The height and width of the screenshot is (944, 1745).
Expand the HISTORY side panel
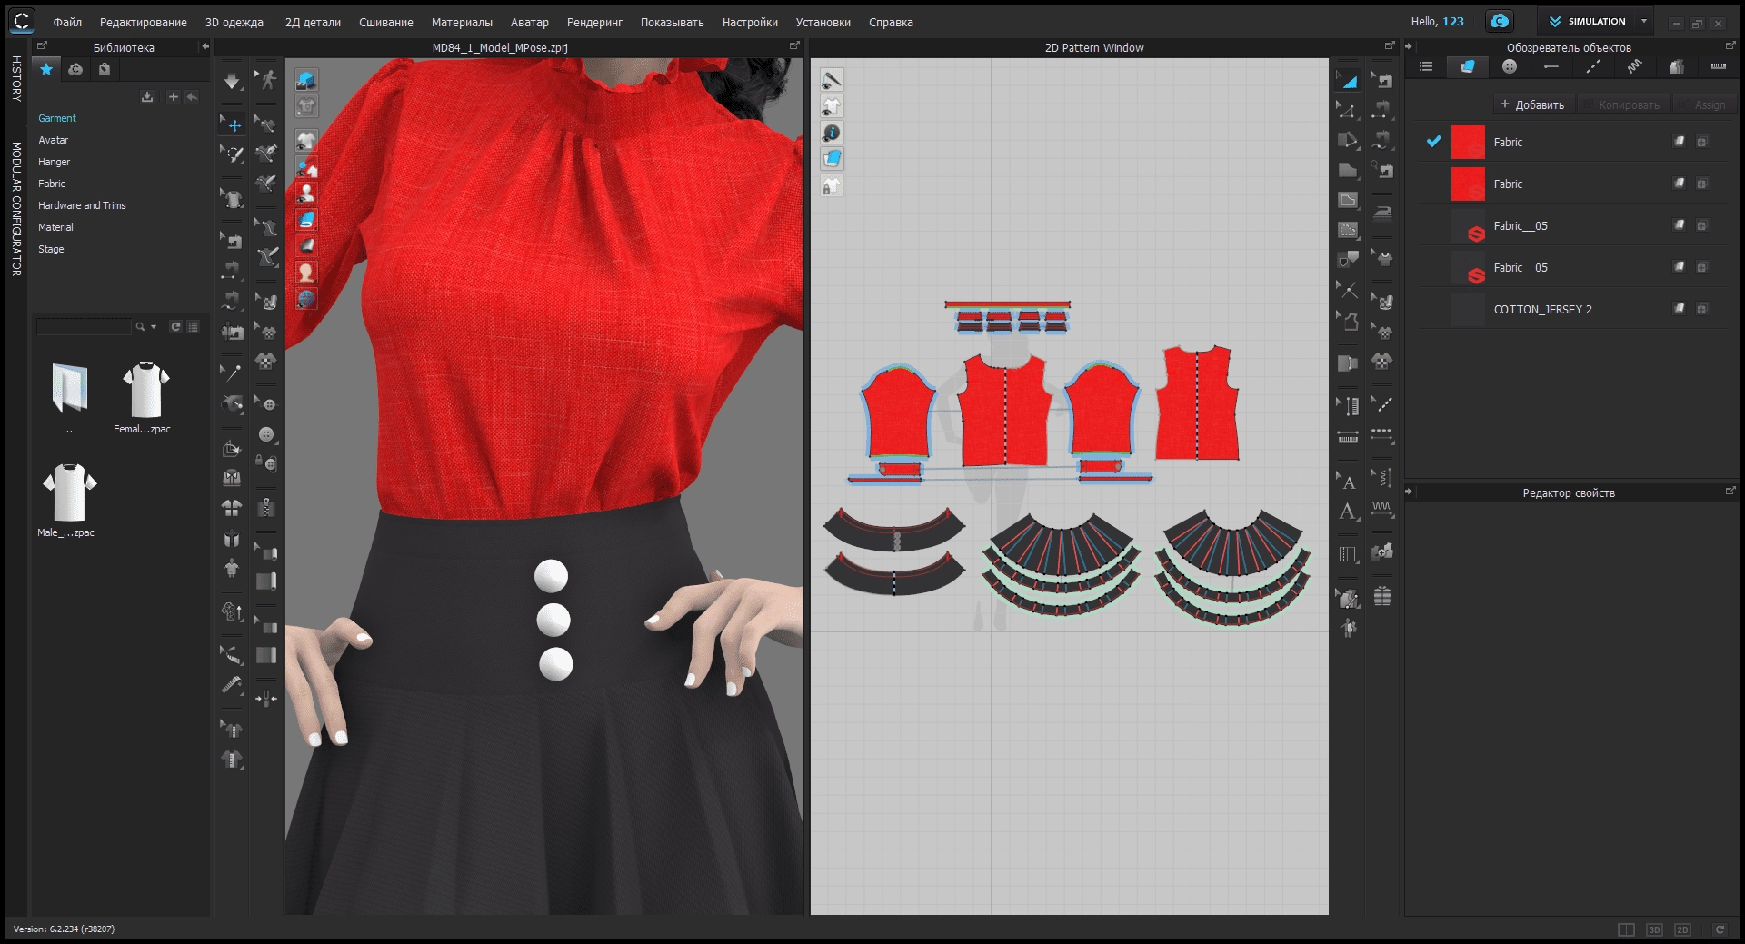16,78
